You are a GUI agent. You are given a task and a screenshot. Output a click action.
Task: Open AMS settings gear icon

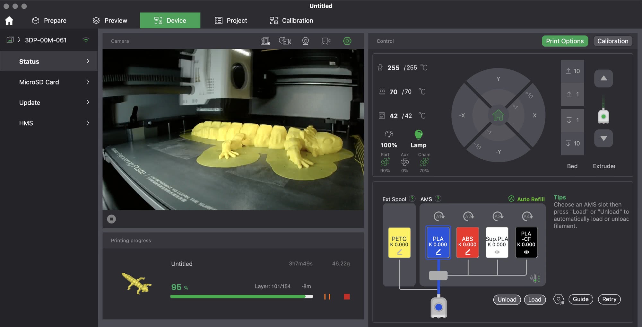pos(559,299)
